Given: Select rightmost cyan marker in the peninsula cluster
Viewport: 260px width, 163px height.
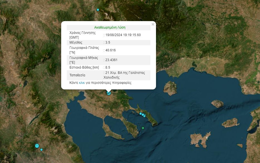Looking at the screenshot, I should point(144,116).
